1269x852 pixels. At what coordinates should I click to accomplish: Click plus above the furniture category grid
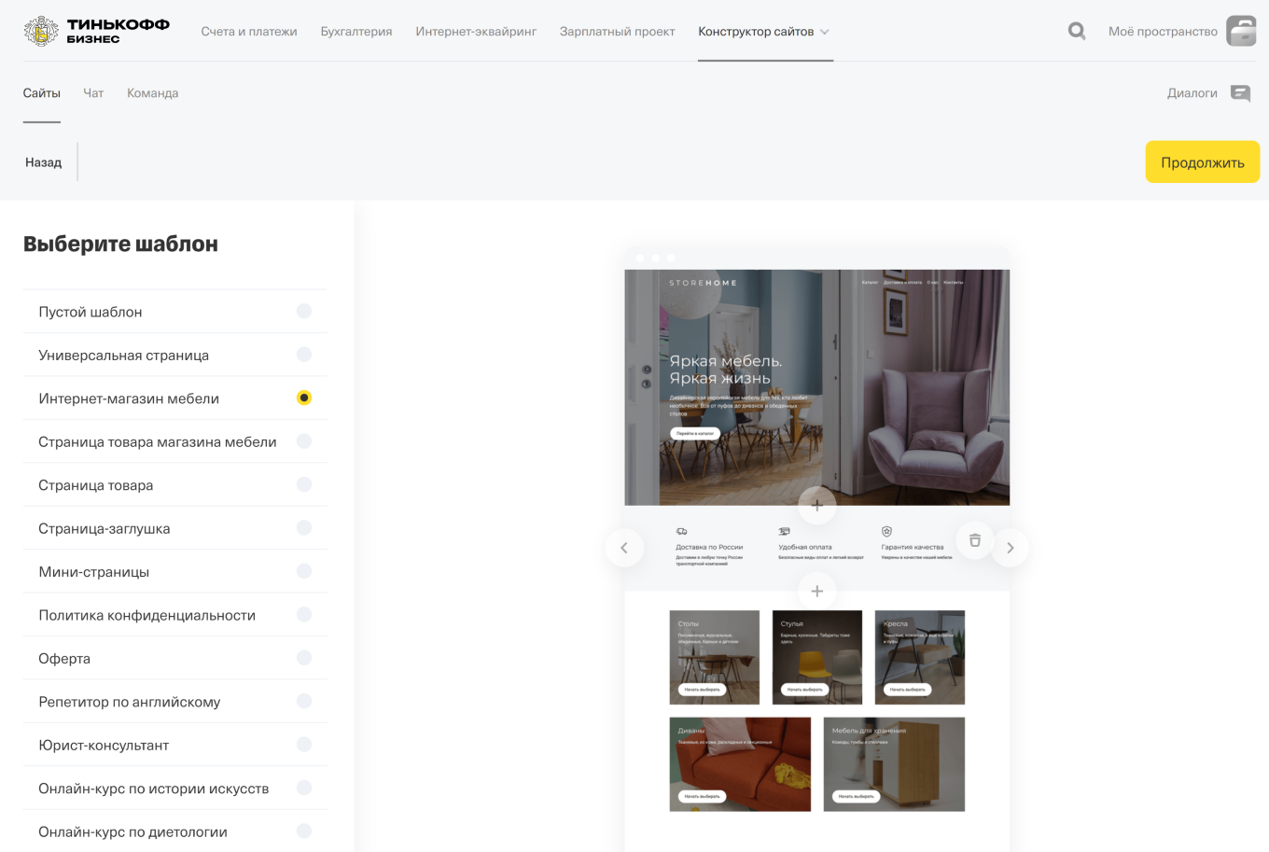(816, 592)
